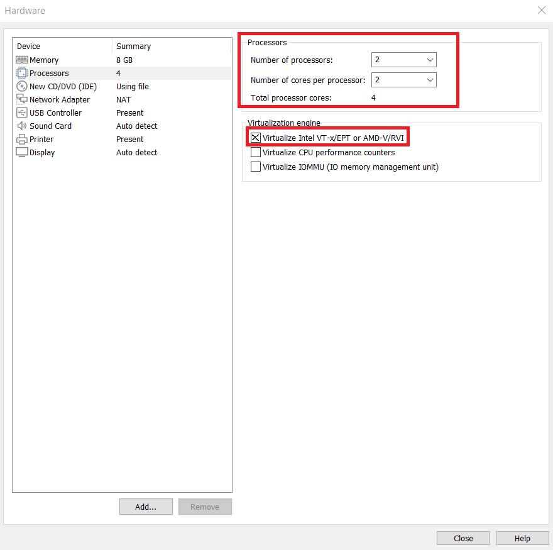Uncheck Virtualize Intel VT-x/EPT or AMD-V/RVI
Screen dimensions: 553x550
click(255, 138)
